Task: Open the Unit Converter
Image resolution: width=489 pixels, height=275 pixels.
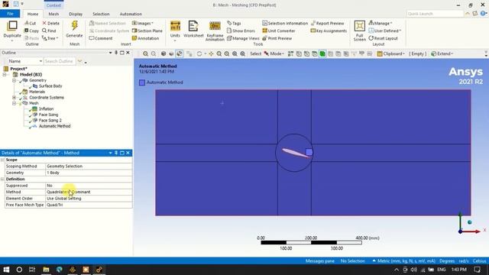Action: (278, 31)
